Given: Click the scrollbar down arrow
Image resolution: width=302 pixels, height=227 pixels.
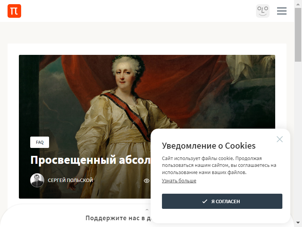Looking at the screenshot, I should [x=298, y=223].
